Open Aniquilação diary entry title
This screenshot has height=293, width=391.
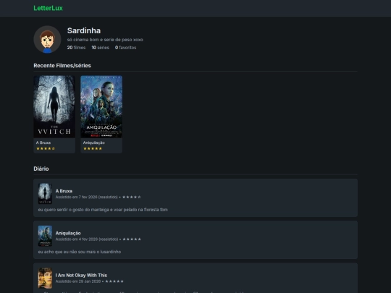68,233
